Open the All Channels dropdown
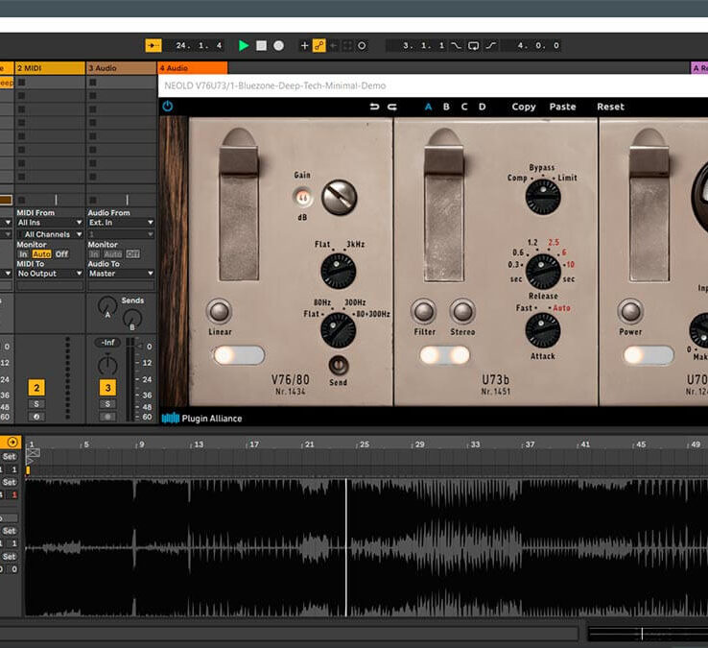Screen dimensions: 708x648 pos(50,234)
